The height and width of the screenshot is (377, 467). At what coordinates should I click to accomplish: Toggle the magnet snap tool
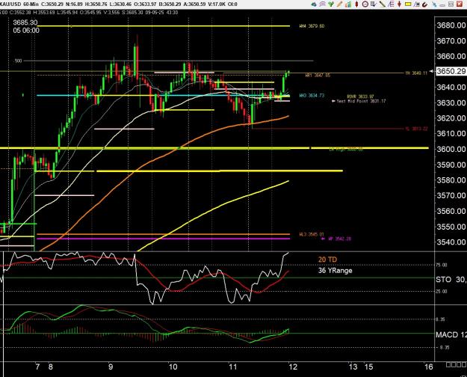pos(424,4)
